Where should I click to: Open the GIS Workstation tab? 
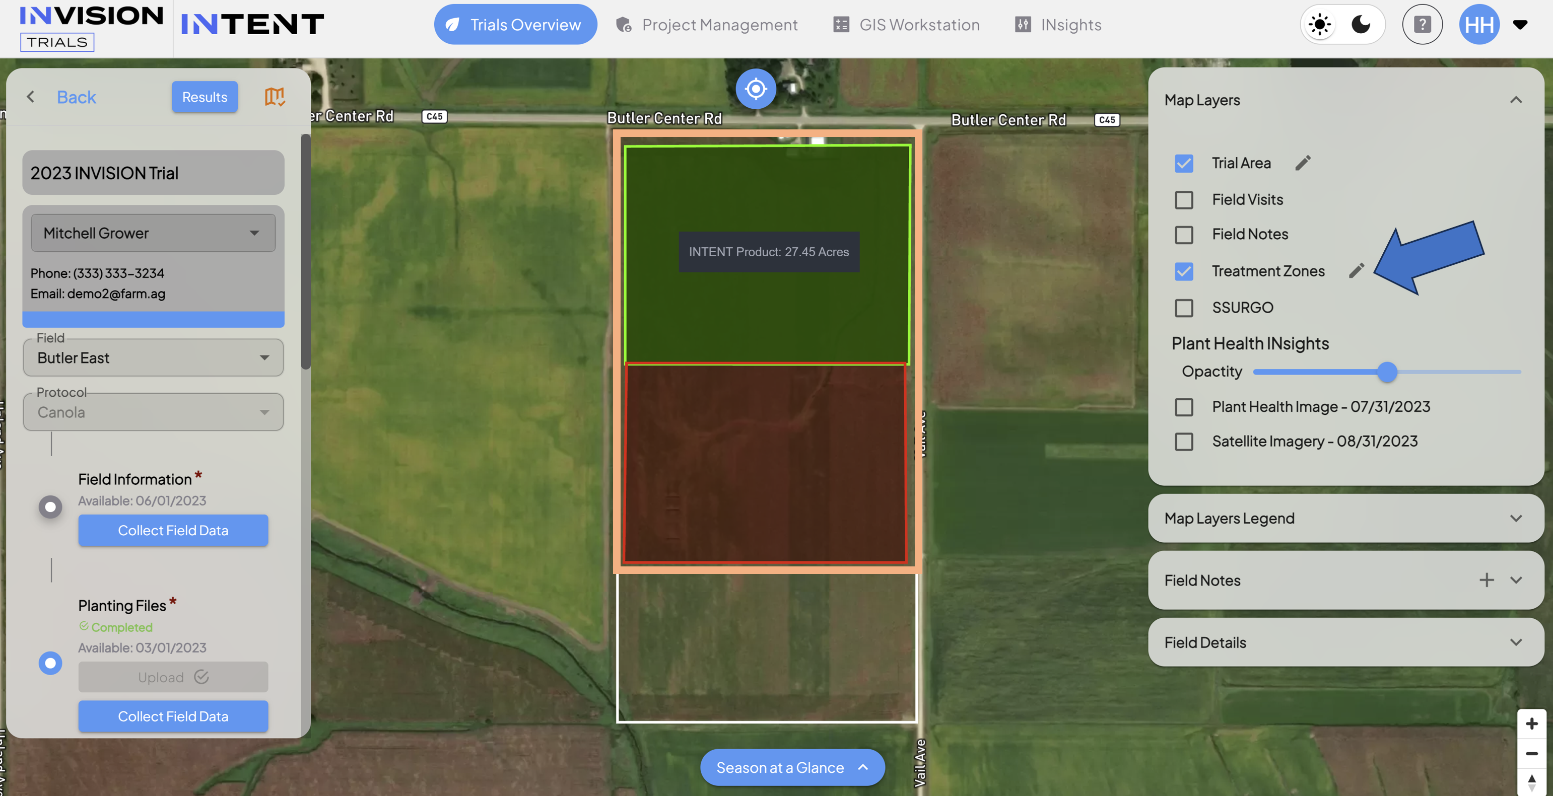(x=907, y=25)
